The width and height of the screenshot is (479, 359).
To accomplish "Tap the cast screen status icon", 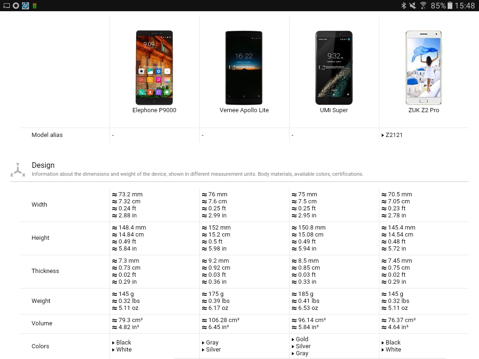I will click(x=7, y=6).
